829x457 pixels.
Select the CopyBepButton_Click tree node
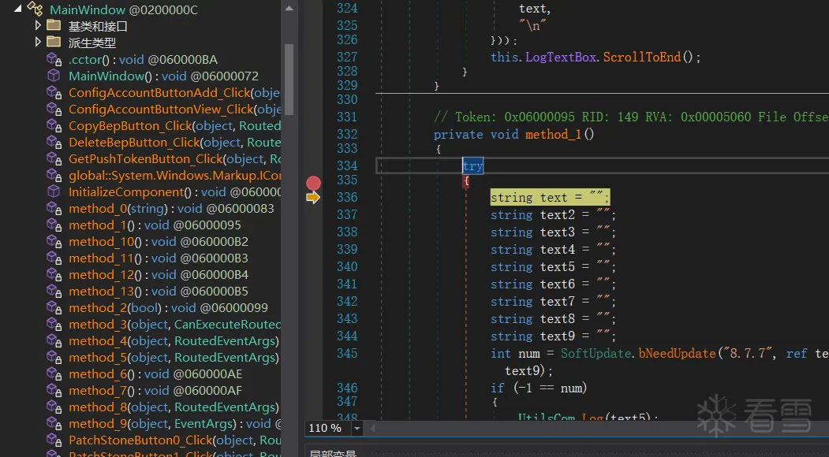pyautogui.click(x=174, y=126)
